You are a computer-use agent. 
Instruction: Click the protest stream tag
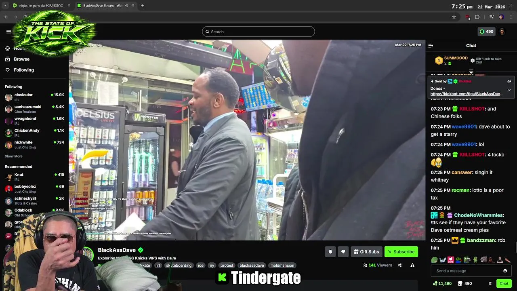point(227,266)
